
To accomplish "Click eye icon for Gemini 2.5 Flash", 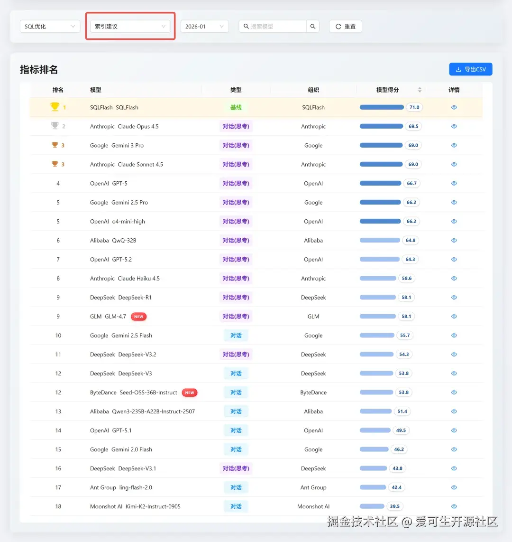I will tap(454, 336).
